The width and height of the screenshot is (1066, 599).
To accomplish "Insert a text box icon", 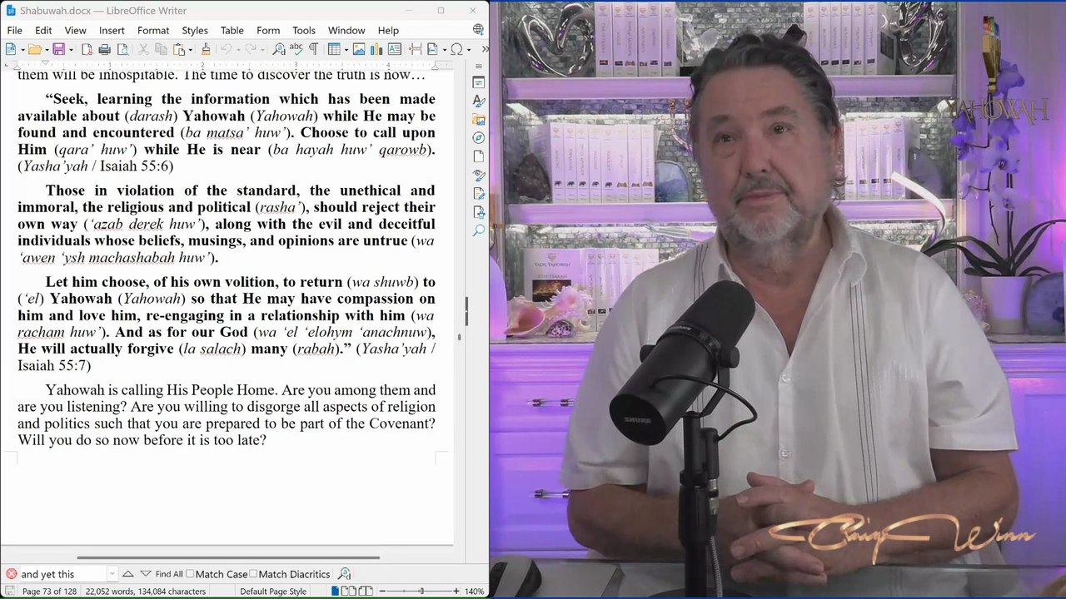I will [395, 50].
